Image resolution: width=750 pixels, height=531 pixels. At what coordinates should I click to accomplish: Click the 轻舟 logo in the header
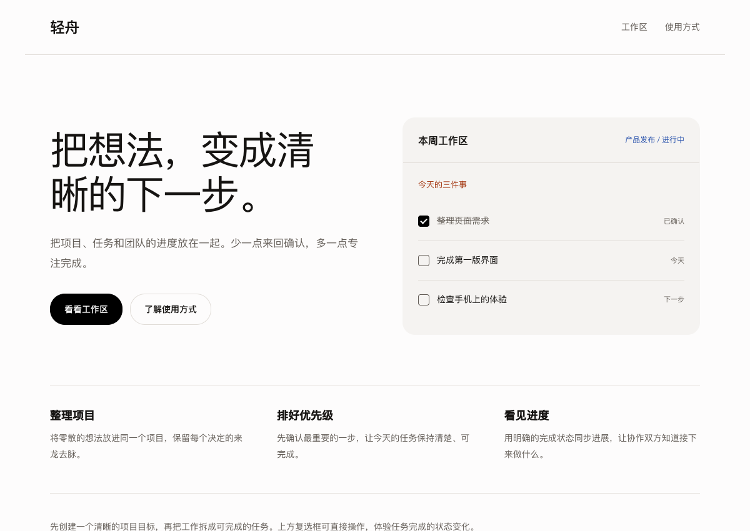pos(64,27)
